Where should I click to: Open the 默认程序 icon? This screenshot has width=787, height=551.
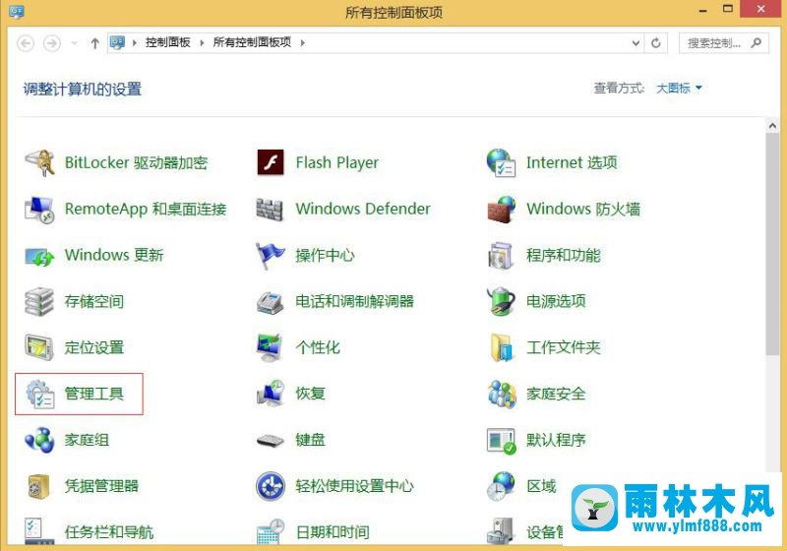pos(501,441)
